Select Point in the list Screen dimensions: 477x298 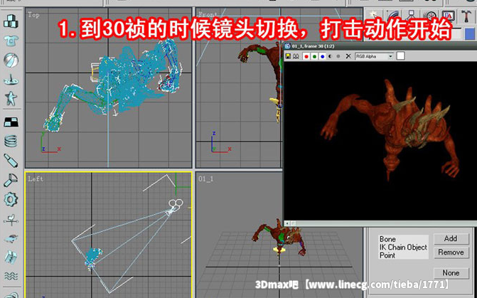pos(387,255)
